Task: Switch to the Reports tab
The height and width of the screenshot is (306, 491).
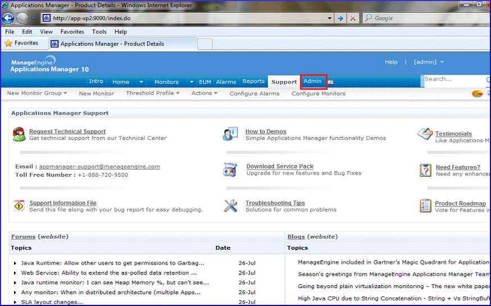Action: (253, 81)
